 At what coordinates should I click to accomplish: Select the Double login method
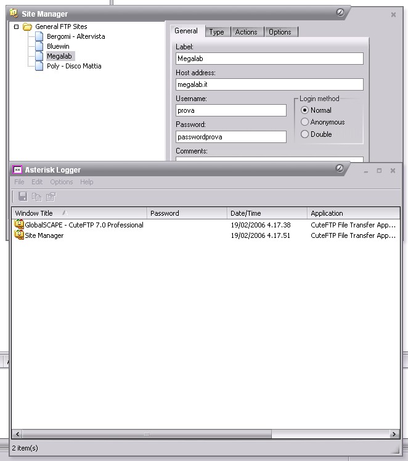tap(304, 134)
